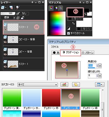This screenshot has height=117, width=109.
Task: Click the 角度 spinner arrows
Action: (x=97, y=66)
